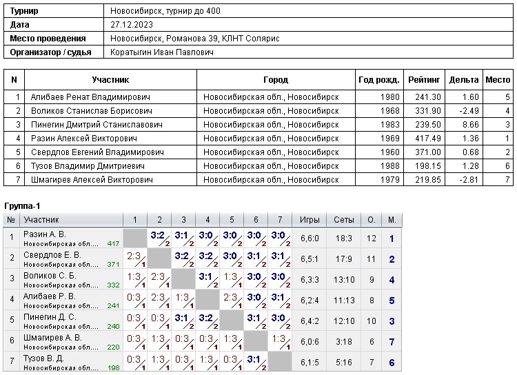Click the Дельта column header
This screenshot has height=375, width=517.
[x=463, y=80]
